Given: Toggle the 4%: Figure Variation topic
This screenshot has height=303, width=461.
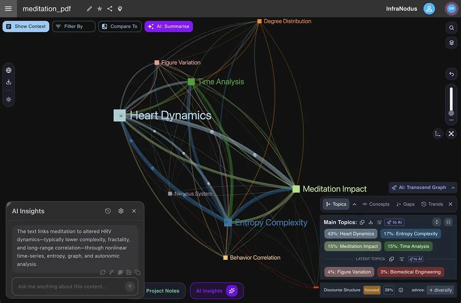Looking at the screenshot, I should point(349,272).
